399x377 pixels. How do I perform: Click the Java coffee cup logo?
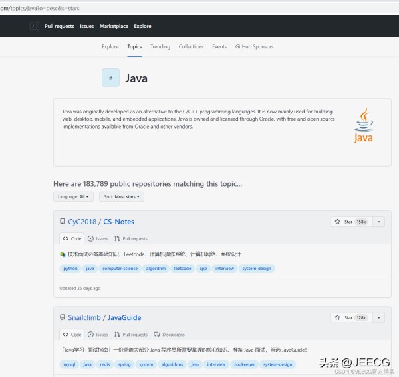click(364, 125)
